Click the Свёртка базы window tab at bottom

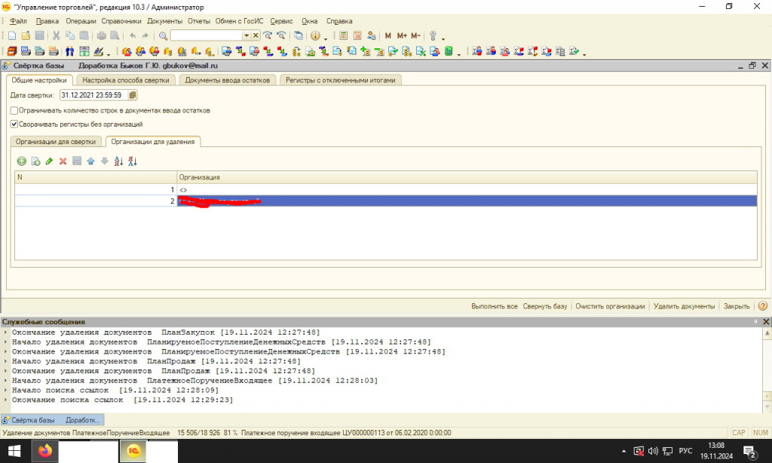pos(52,420)
